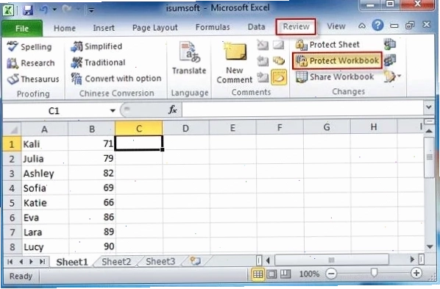This screenshot has height=289, width=440.
Task: Open the Undo history dropdown arrow
Action: [x=54, y=10]
